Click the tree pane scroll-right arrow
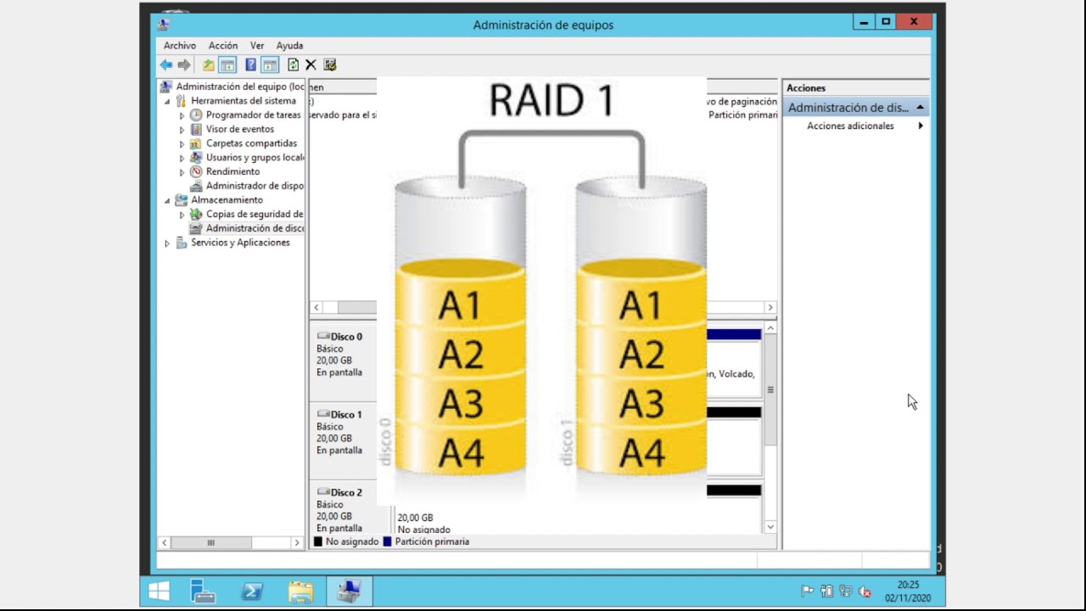This screenshot has height=611, width=1086. tap(296, 542)
